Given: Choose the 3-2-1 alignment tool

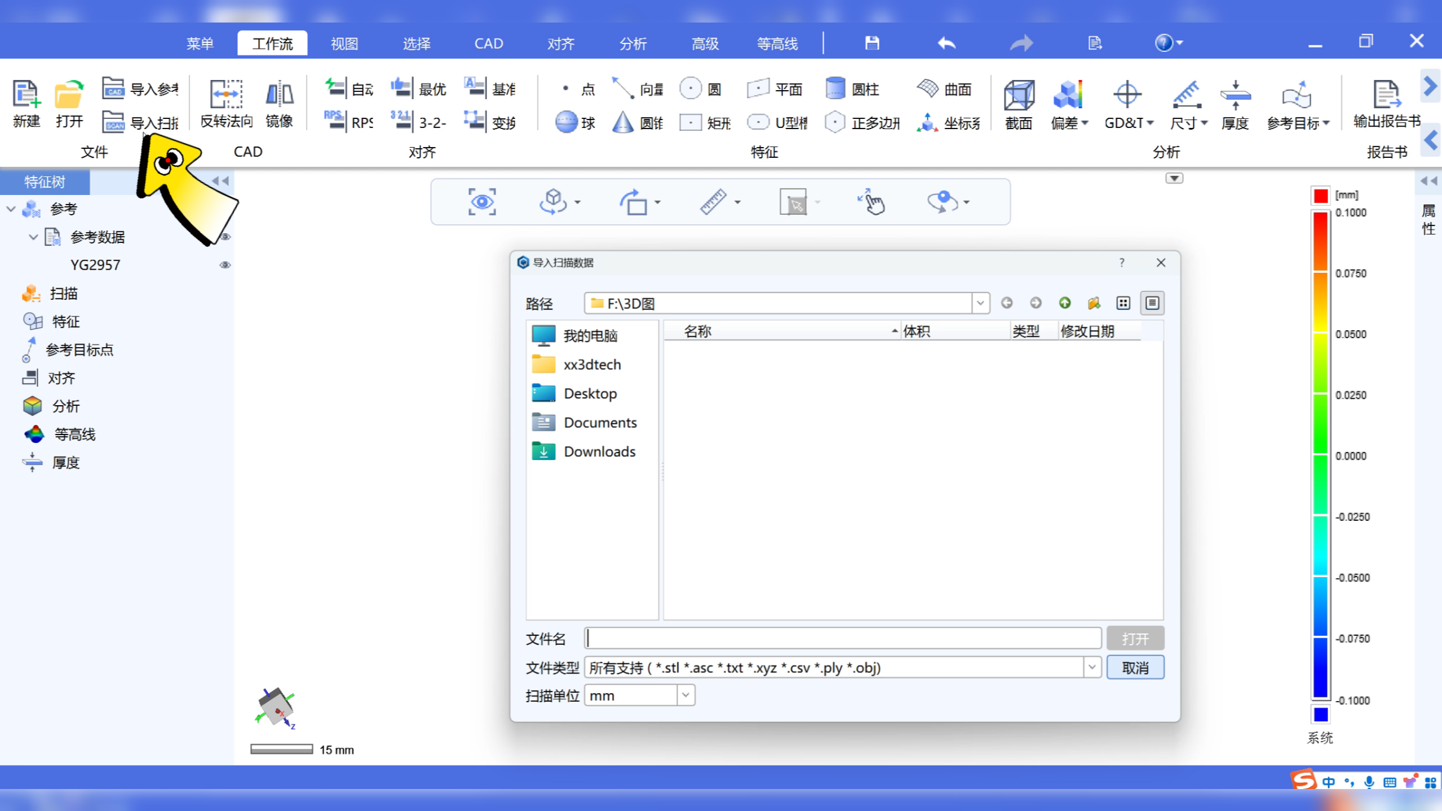Looking at the screenshot, I should pos(418,122).
